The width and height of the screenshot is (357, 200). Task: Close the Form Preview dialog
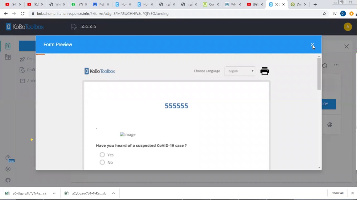click(x=312, y=45)
